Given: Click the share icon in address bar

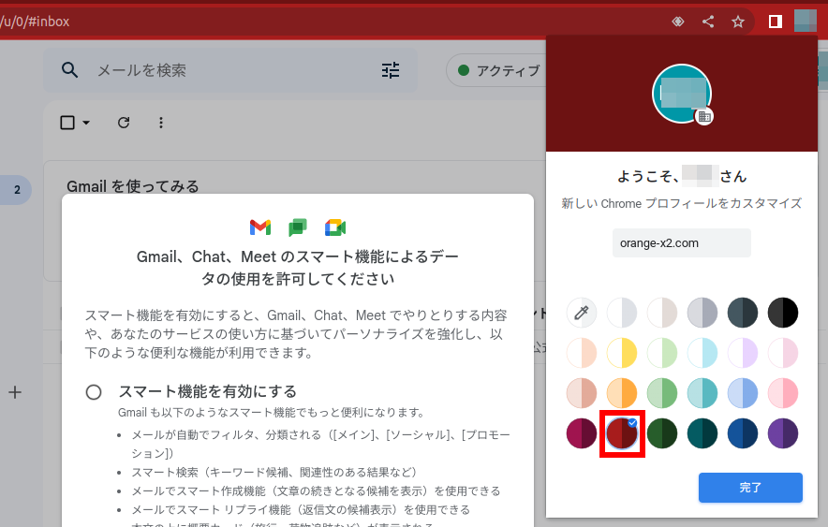Looking at the screenshot, I should [x=708, y=22].
